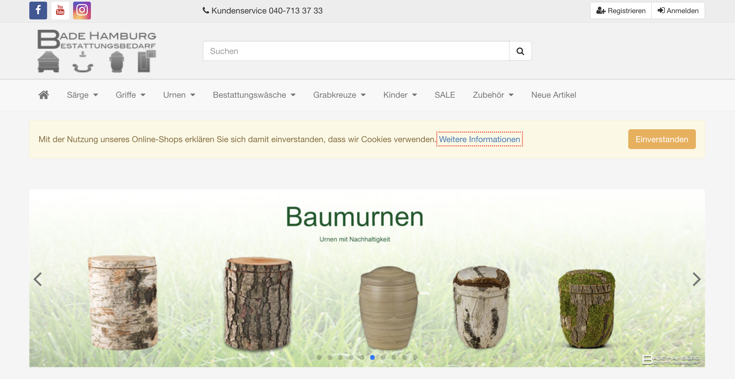Click the Registrieren button

621,11
